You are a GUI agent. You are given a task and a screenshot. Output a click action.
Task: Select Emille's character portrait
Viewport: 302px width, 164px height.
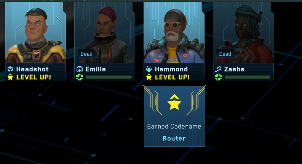tap(105, 32)
